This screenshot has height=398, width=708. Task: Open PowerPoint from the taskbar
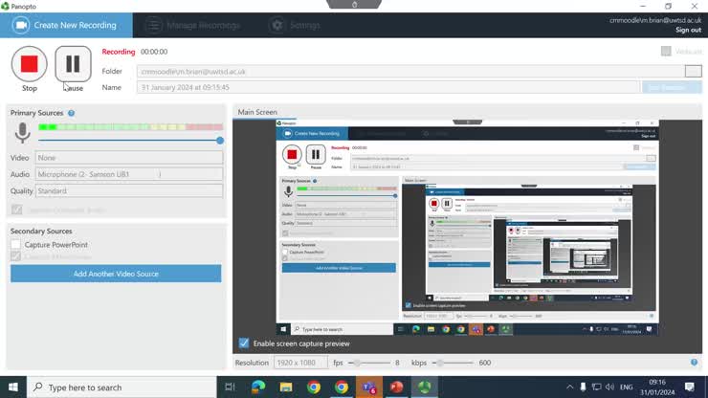coord(395,387)
